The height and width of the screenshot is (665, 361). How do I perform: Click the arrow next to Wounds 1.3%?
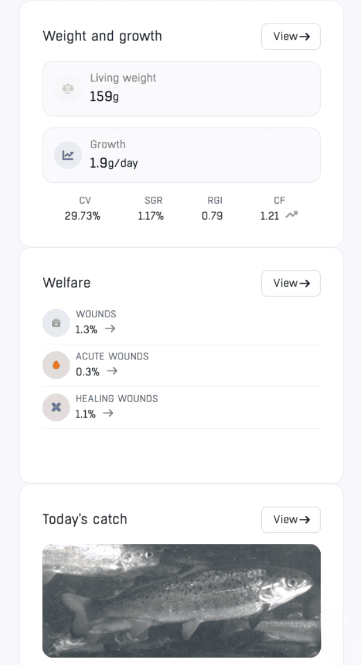click(x=110, y=329)
